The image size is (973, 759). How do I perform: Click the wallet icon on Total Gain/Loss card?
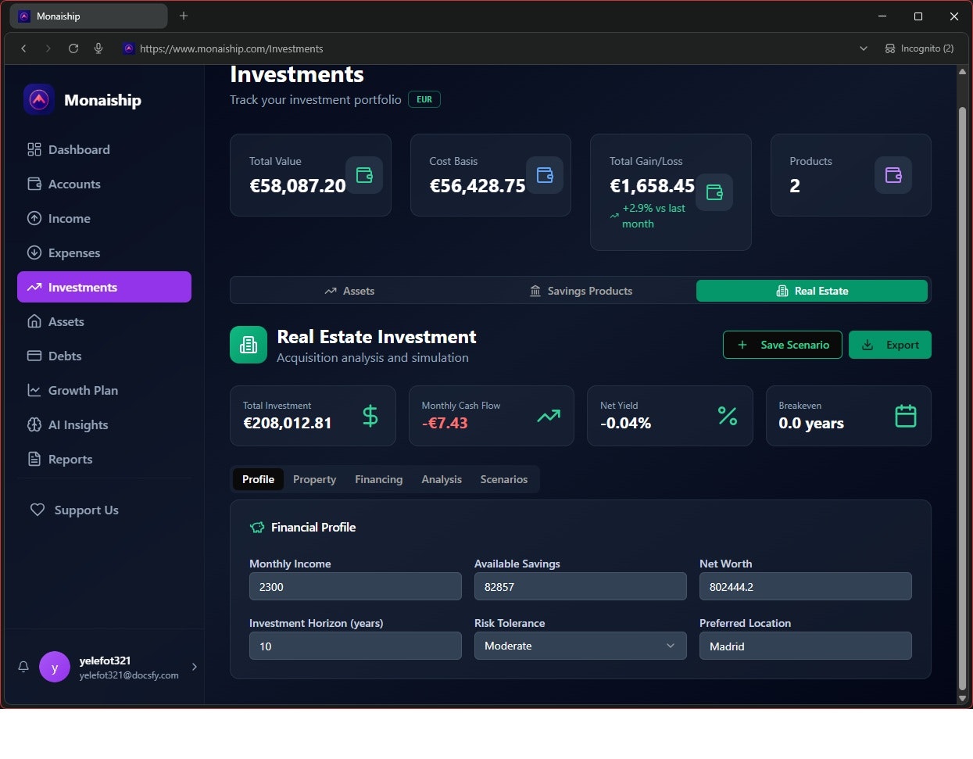click(x=714, y=192)
